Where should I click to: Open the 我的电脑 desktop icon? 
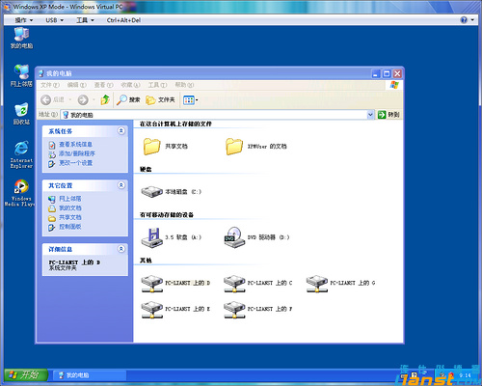(21, 38)
